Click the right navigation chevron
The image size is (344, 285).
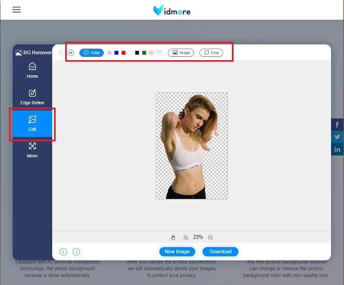77,251
